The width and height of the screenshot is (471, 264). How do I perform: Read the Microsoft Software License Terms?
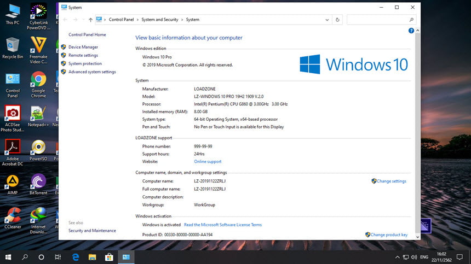point(223,225)
